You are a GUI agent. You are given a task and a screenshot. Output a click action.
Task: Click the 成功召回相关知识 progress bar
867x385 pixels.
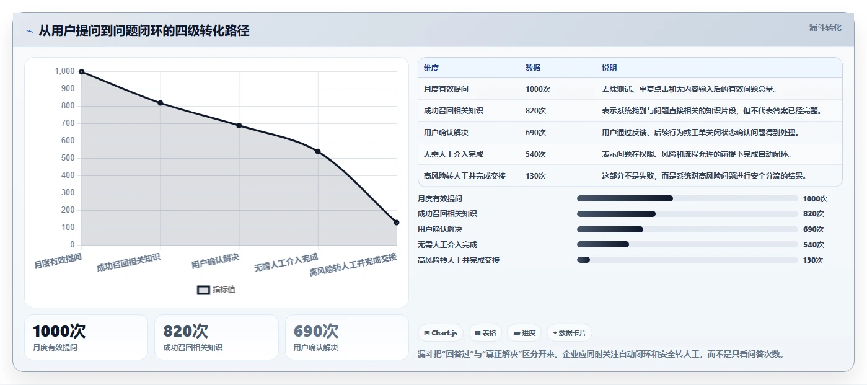[687, 214]
